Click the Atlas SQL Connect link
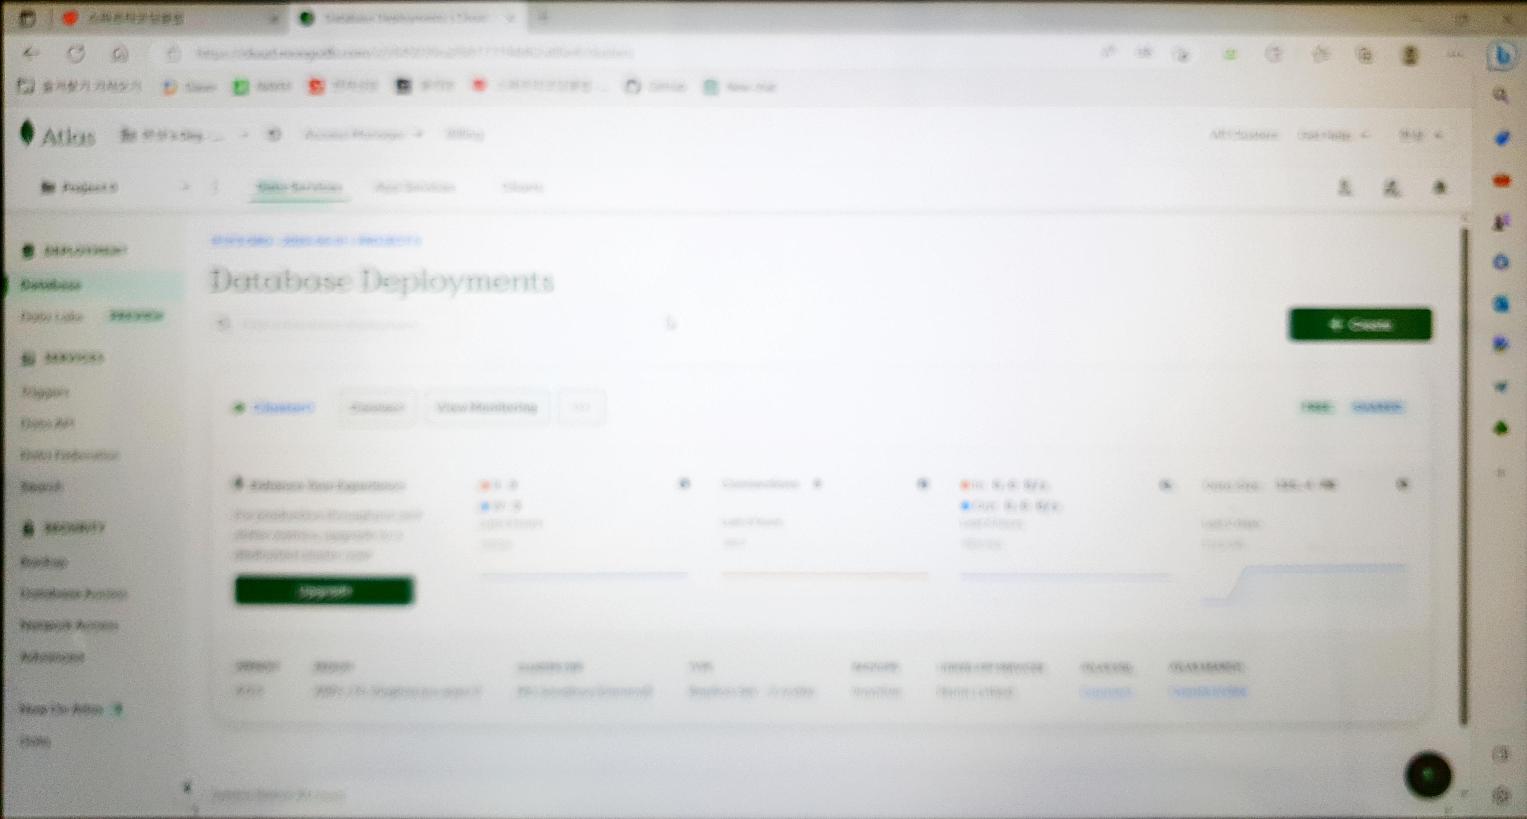Screen dimensions: 1527x819 pyautogui.click(x=1106, y=691)
